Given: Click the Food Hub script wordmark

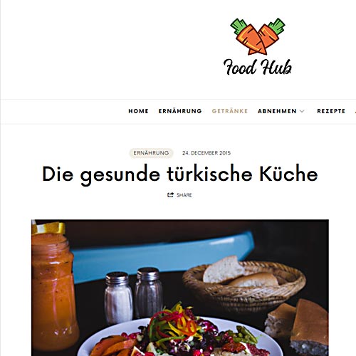Looking at the screenshot, I should pos(258,67).
